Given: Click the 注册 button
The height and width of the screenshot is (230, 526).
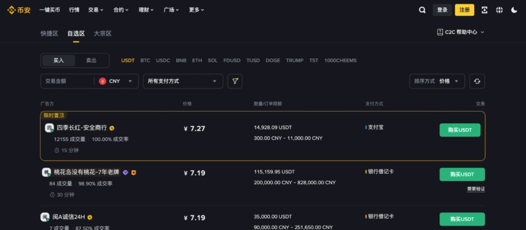Looking at the screenshot, I should [x=464, y=10].
